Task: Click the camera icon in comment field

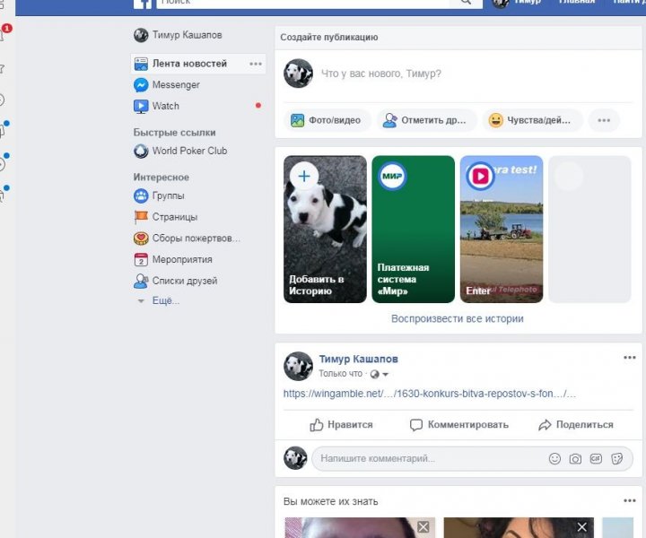Action: coord(575,458)
